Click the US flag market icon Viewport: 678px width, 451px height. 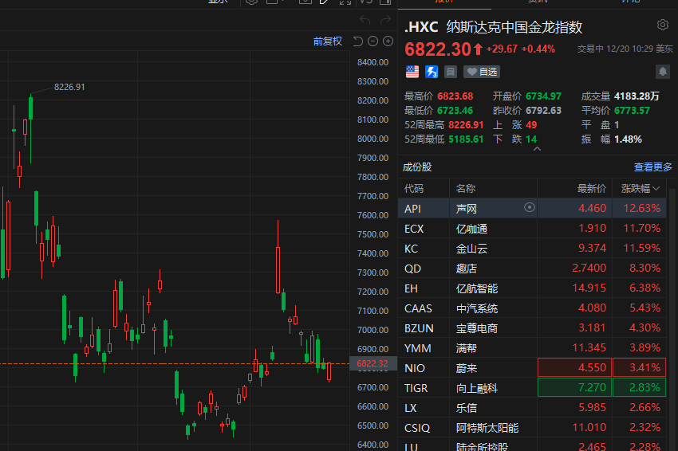412,72
